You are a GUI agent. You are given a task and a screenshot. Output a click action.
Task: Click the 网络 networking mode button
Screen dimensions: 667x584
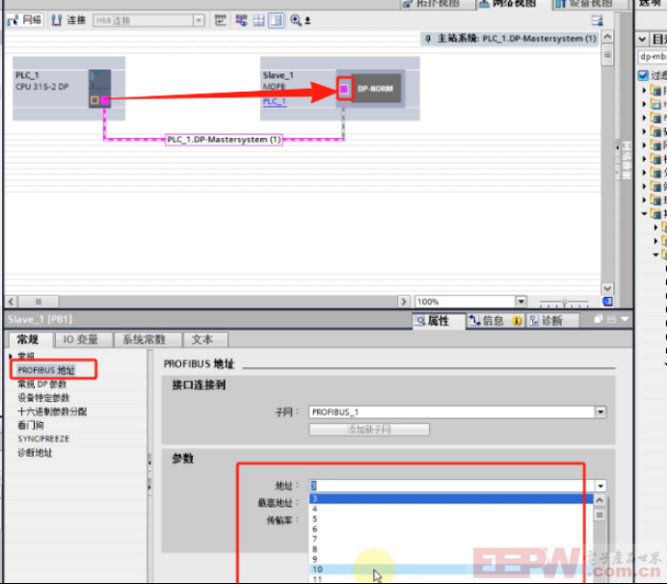(x=25, y=20)
